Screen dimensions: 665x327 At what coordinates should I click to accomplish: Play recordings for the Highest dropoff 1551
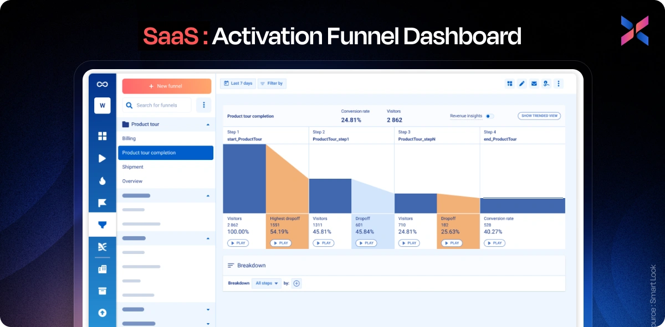pyautogui.click(x=280, y=243)
